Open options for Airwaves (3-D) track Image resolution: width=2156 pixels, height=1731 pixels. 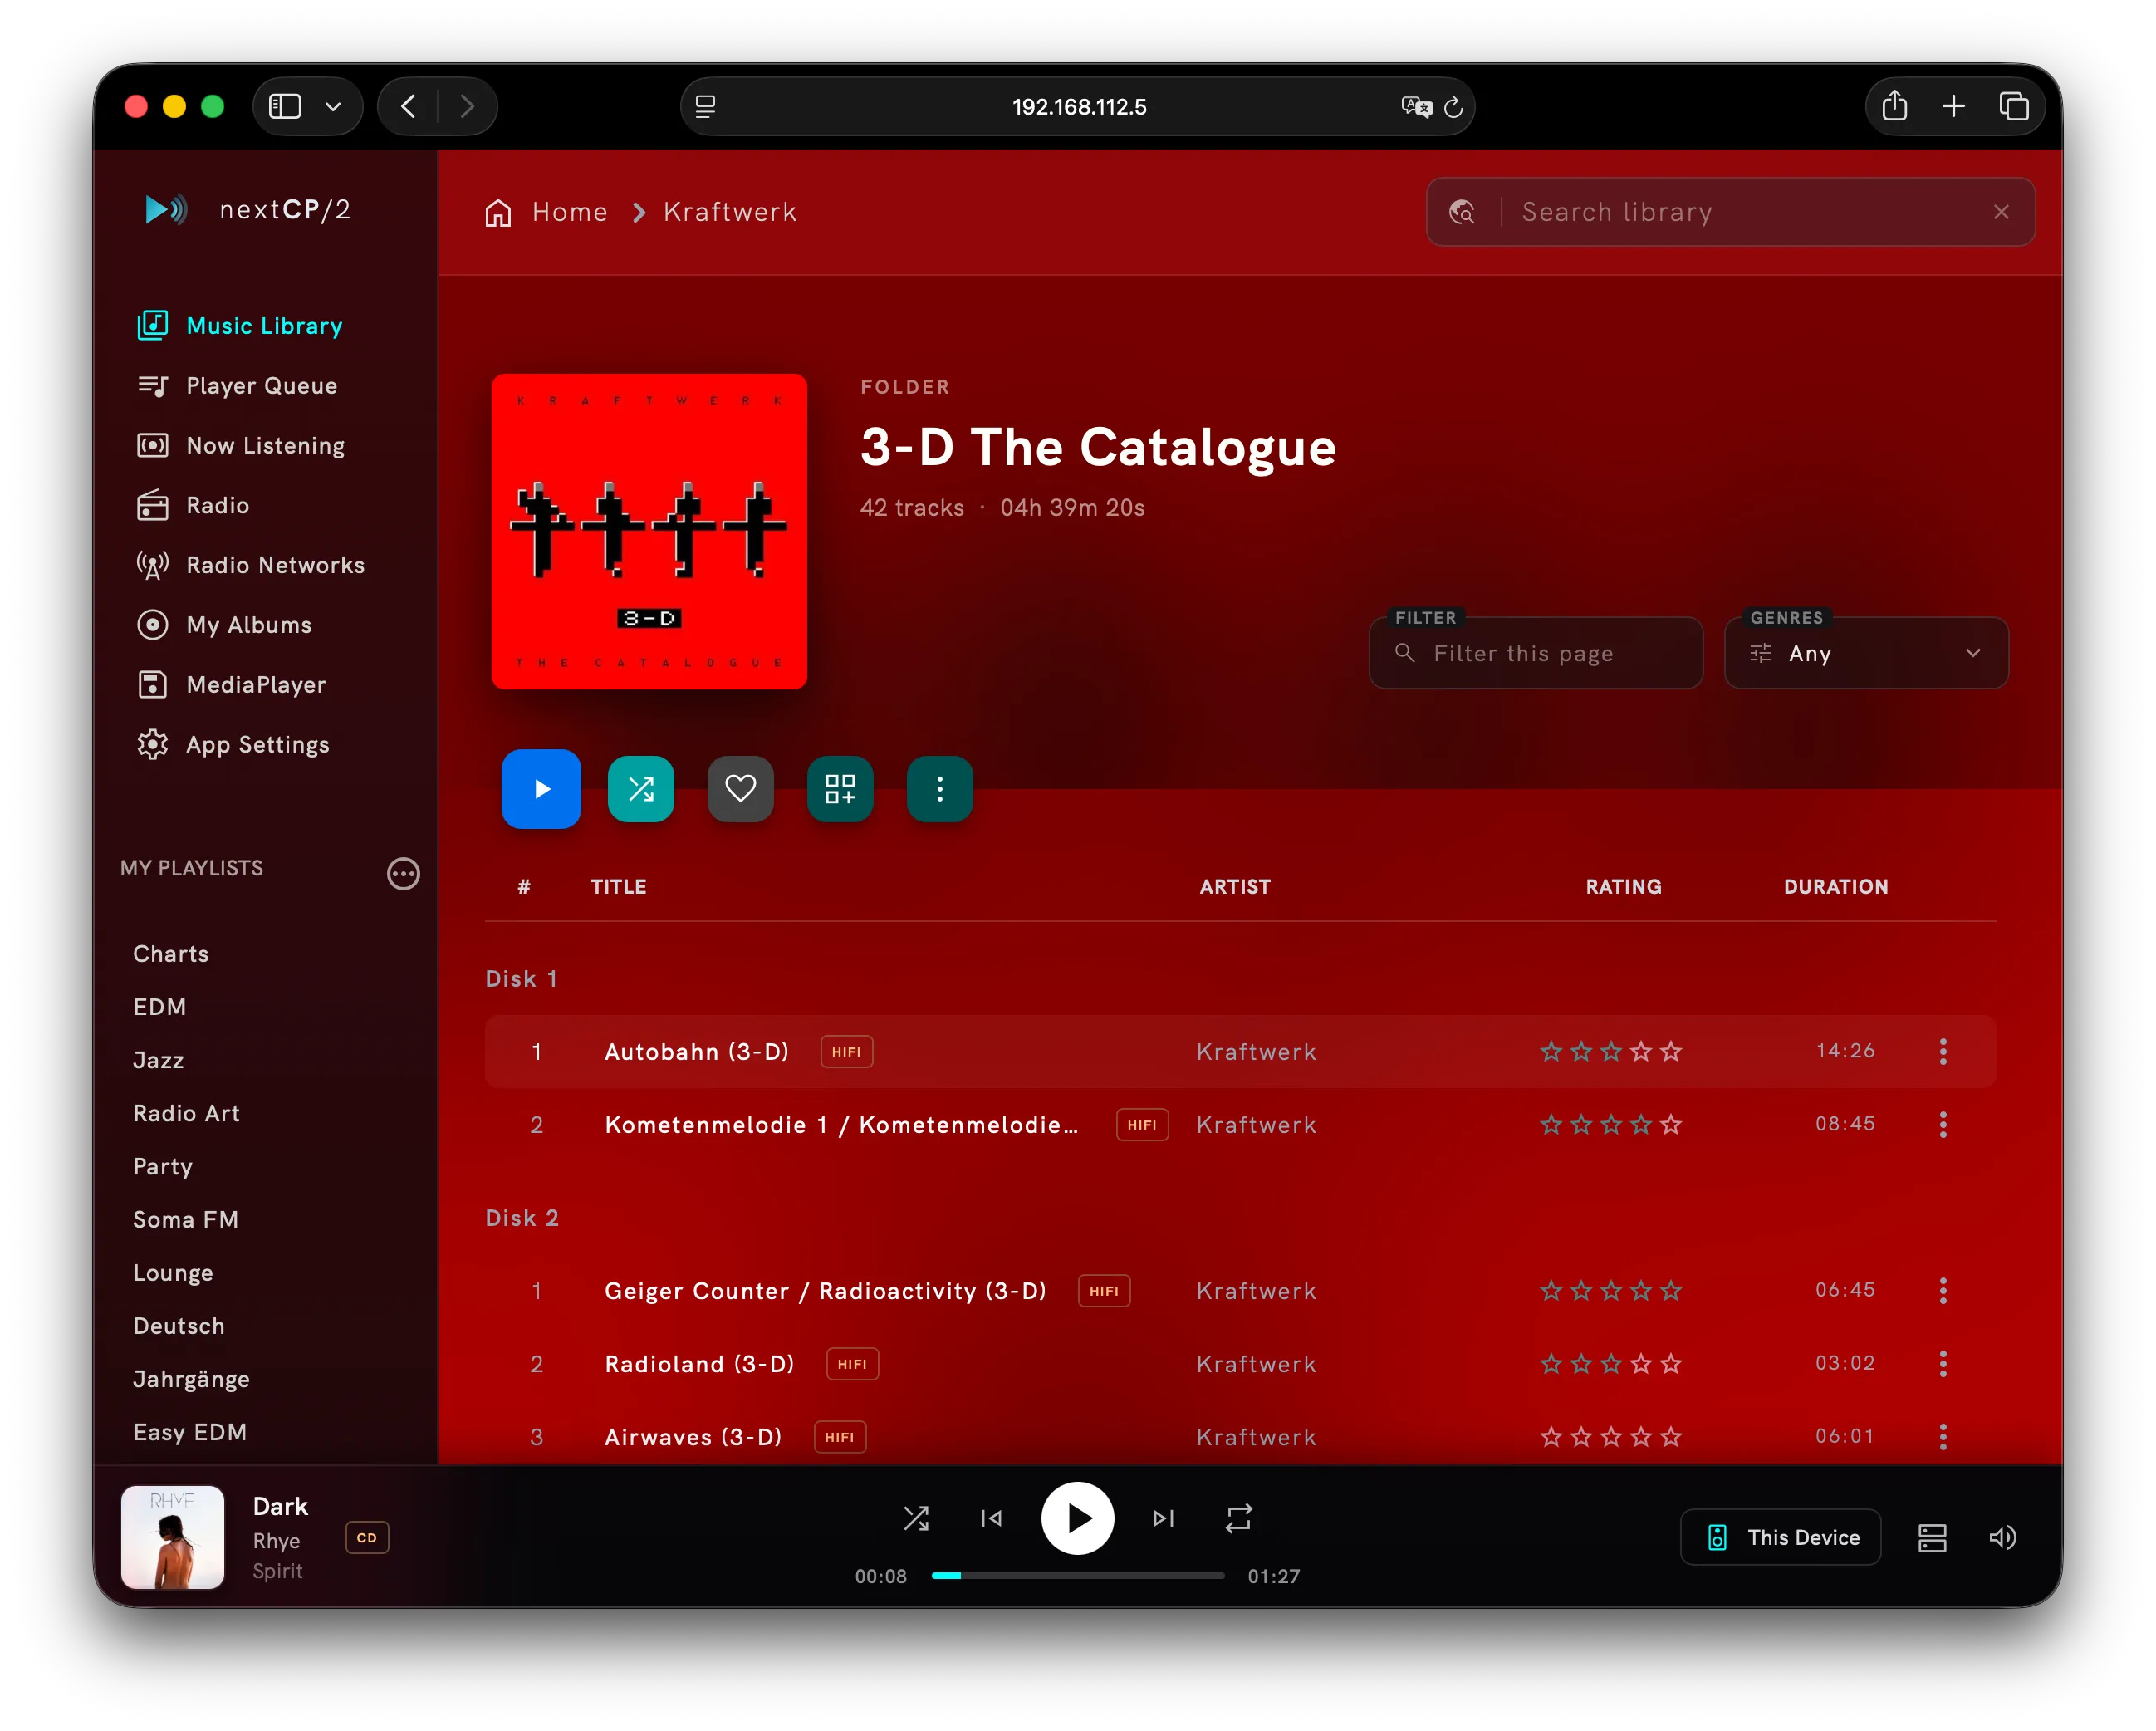[x=1943, y=1436]
